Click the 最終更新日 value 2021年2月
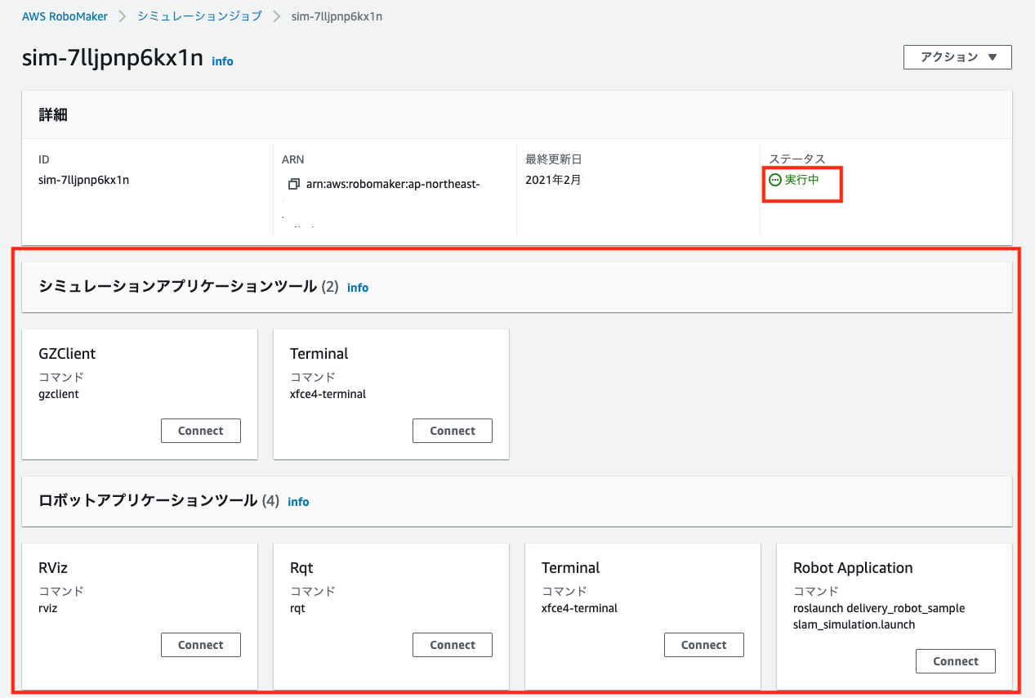This screenshot has height=698, width=1035. click(554, 180)
